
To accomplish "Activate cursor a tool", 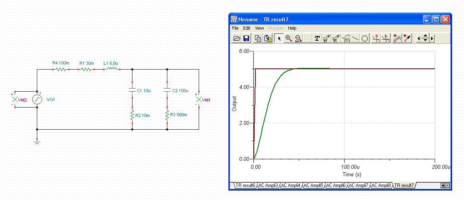I will 376,38.
